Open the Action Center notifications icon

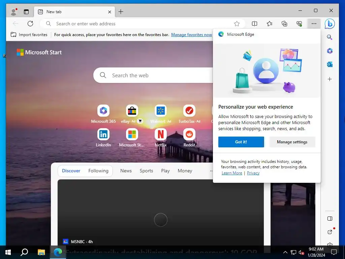[x=334, y=252]
